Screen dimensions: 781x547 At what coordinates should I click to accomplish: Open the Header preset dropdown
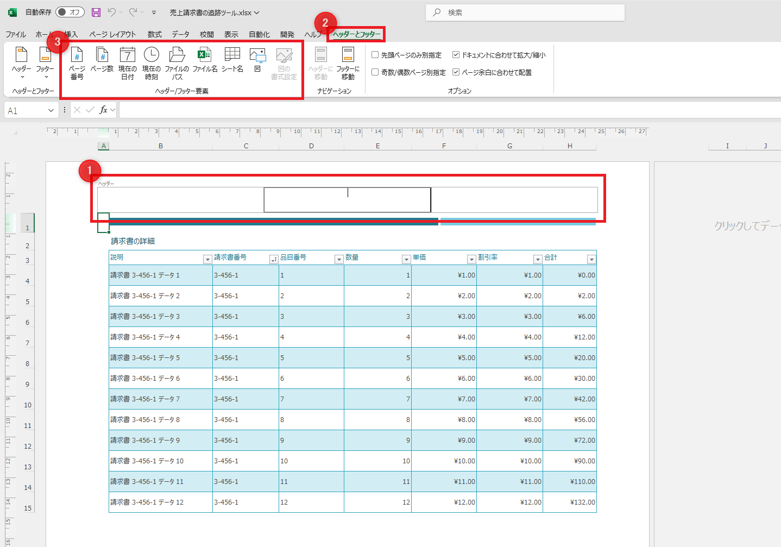(x=22, y=64)
